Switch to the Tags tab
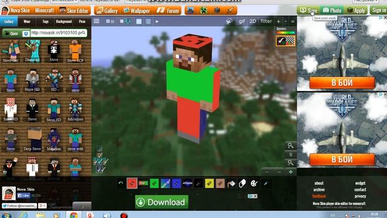 (45, 22)
